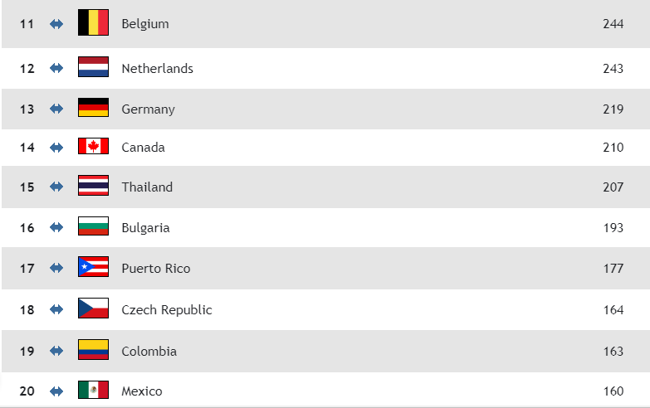Click the Belgium flag icon
Screen dimensions: 650x408
(x=93, y=22)
